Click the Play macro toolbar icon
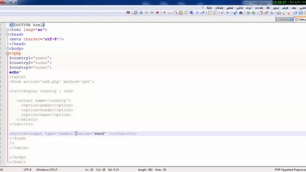Viewport: 306px width, 172px height. (x=146, y=13)
